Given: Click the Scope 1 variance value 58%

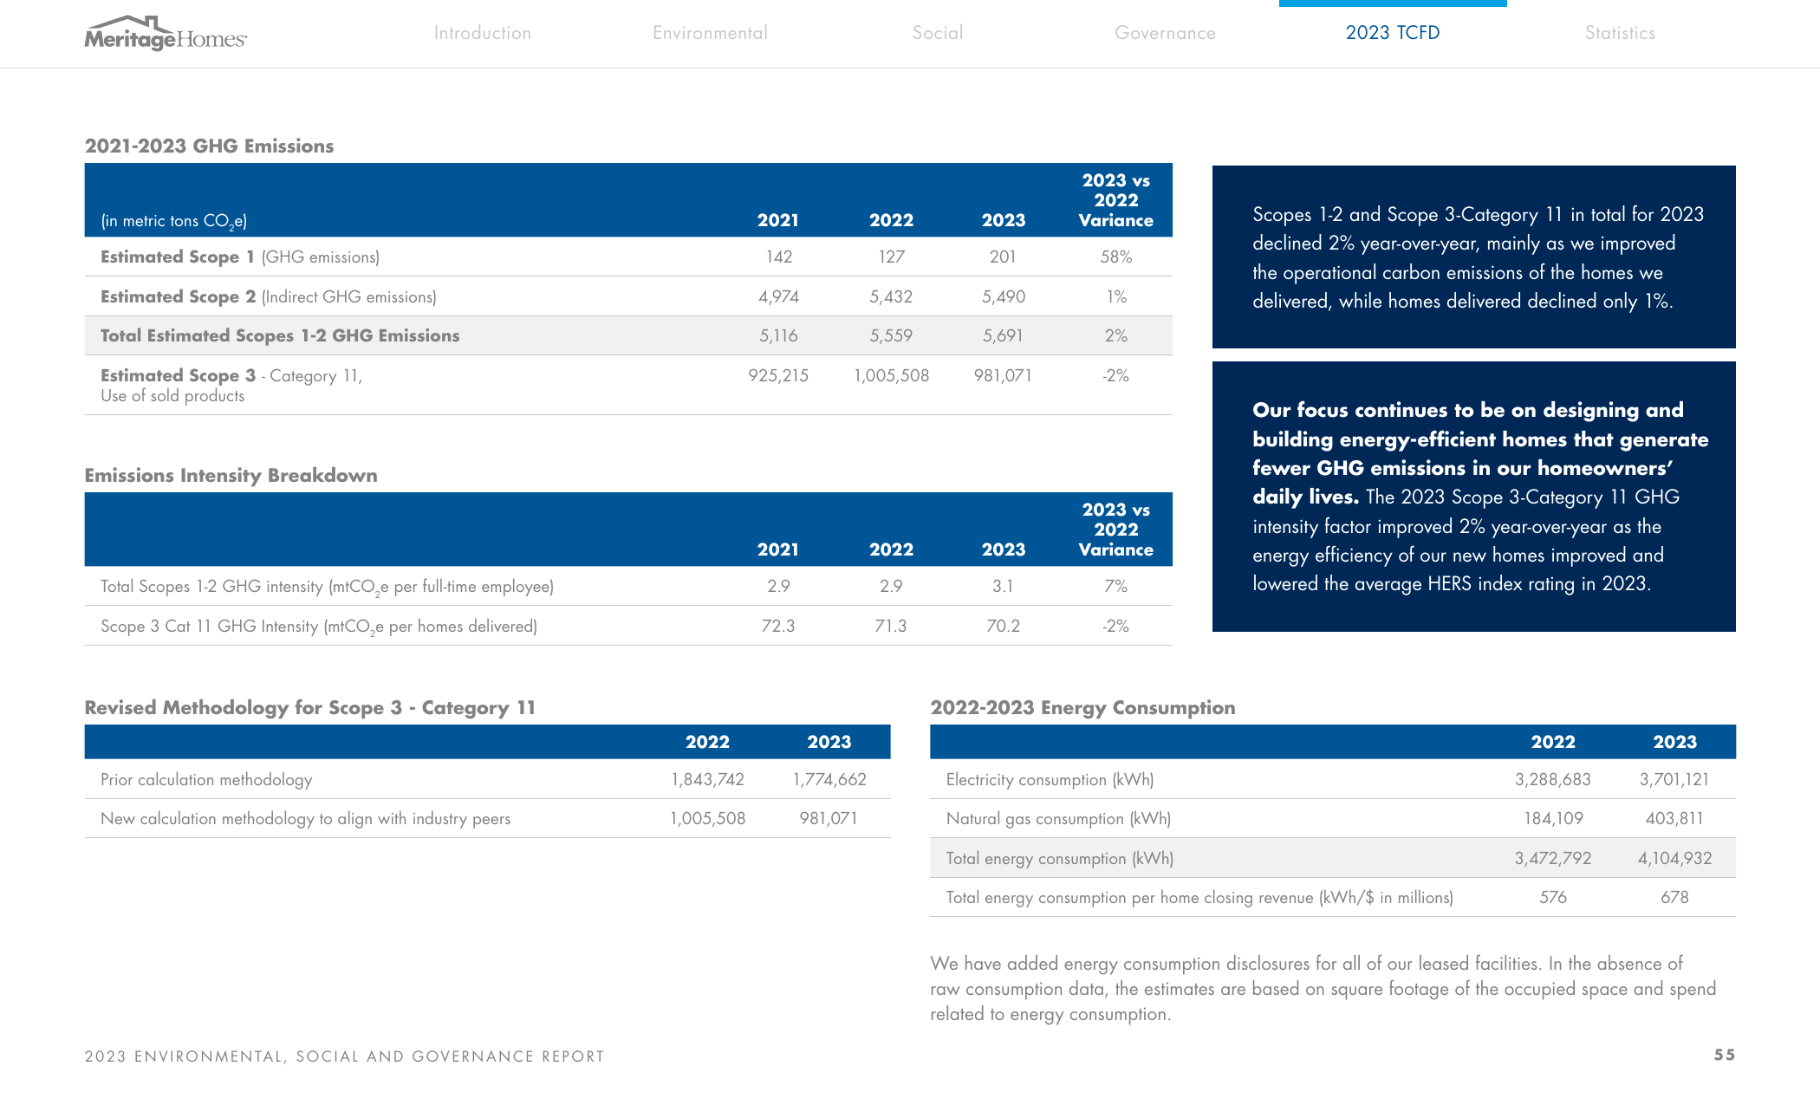Looking at the screenshot, I should coord(1116,257).
